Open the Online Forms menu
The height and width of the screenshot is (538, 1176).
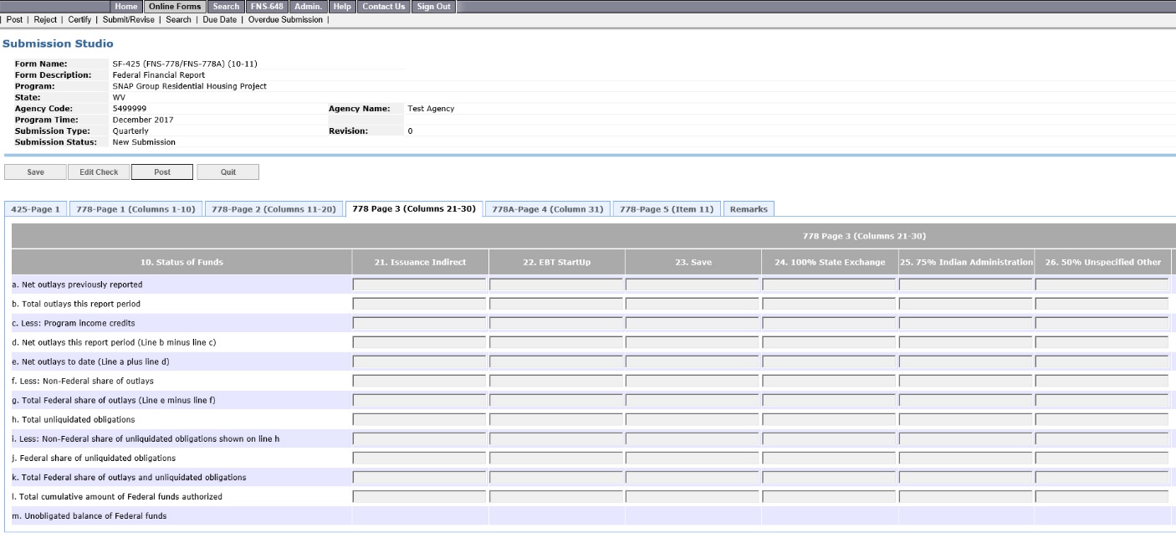175,7
